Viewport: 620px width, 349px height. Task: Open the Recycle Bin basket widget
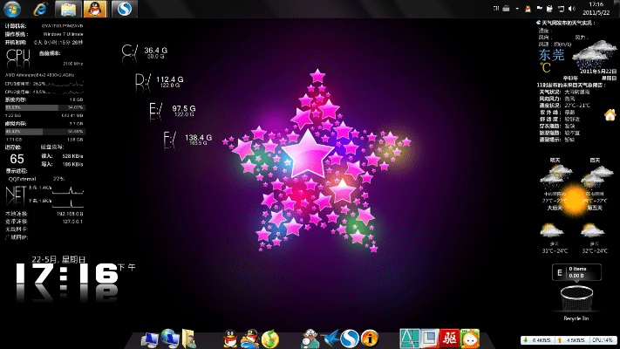(x=576, y=299)
